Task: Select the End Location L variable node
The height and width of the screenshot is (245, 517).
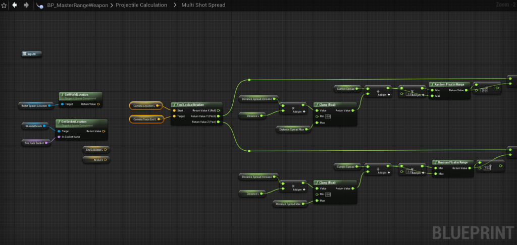Action: coord(95,150)
